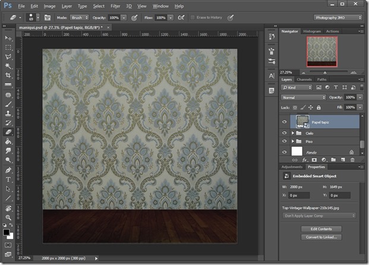Open the Image menu
This screenshot has height=265, width=369.
(x=50, y=6)
